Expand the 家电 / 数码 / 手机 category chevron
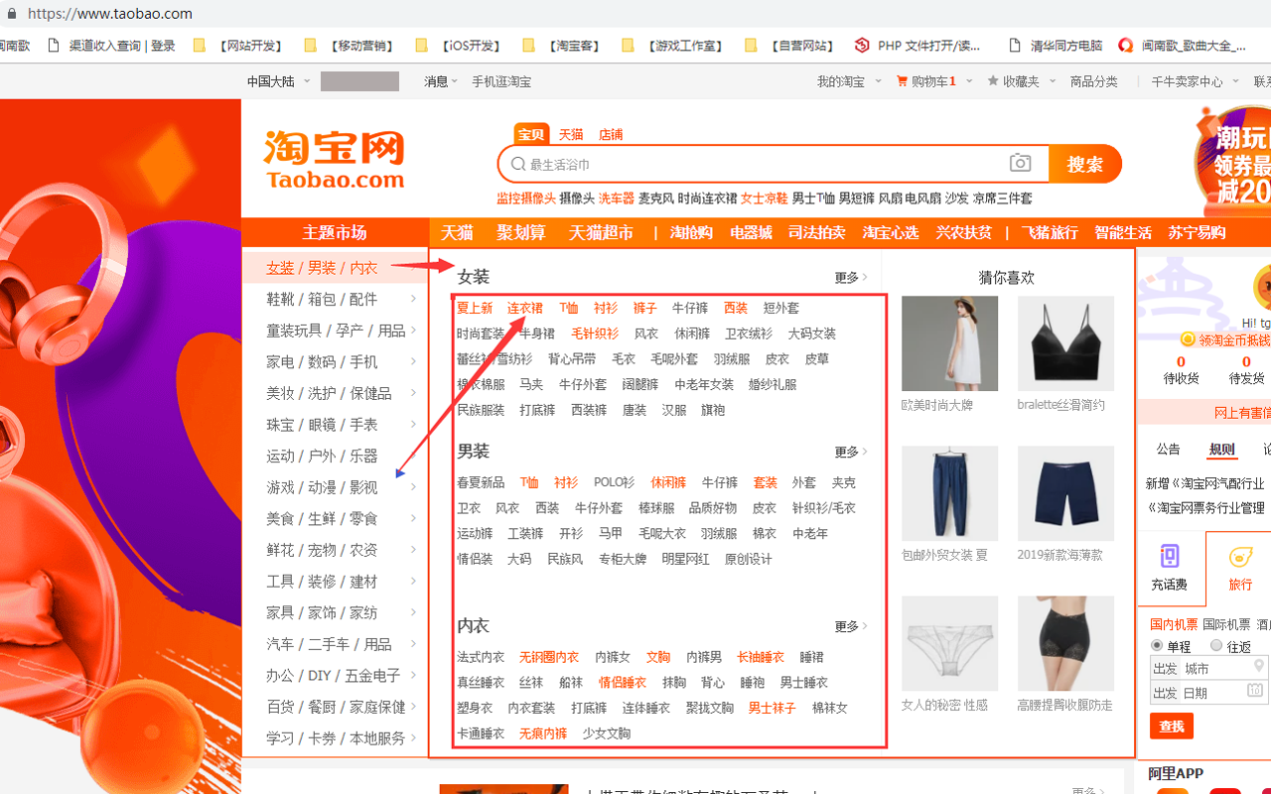This screenshot has width=1271, height=794. (414, 361)
